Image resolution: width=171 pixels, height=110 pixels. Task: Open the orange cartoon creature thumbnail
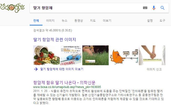[x=124, y=55]
